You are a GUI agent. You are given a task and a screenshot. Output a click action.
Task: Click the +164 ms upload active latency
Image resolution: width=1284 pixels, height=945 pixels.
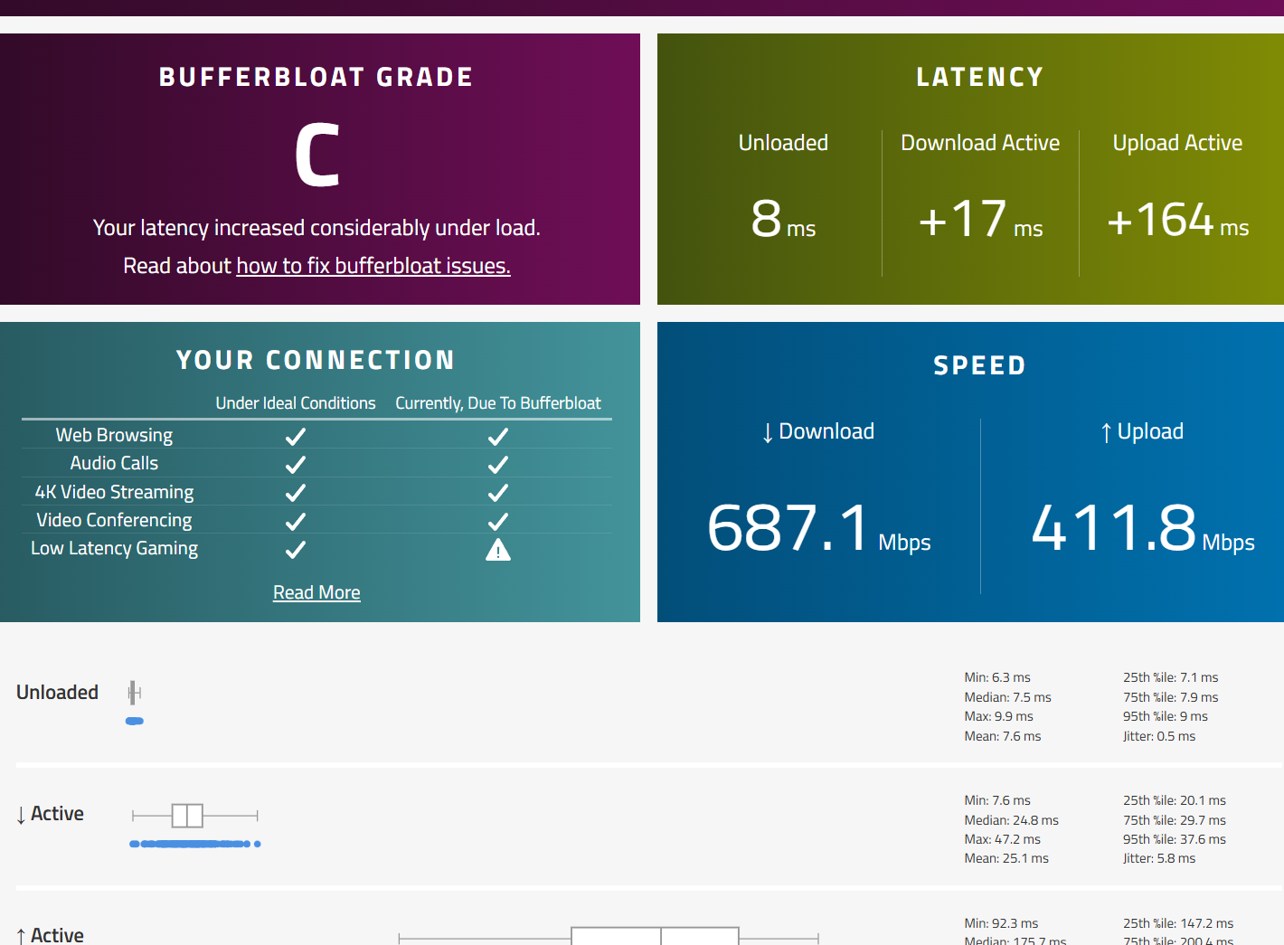click(x=1177, y=219)
